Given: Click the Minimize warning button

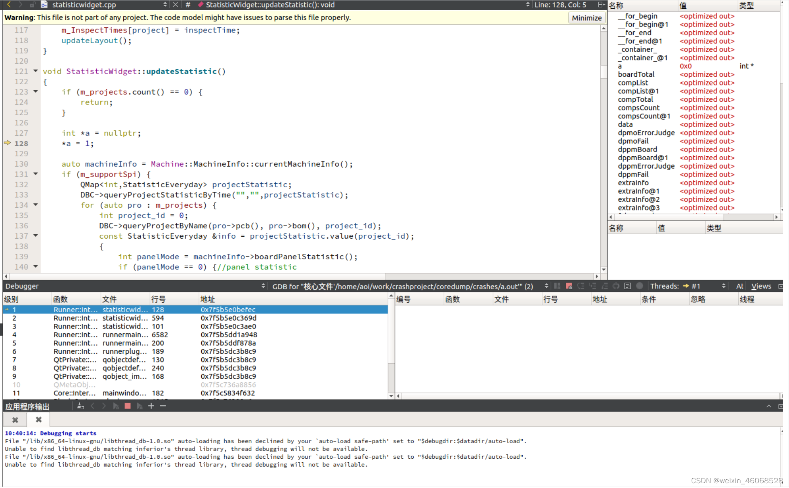Looking at the screenshot, I should [586, 18].
